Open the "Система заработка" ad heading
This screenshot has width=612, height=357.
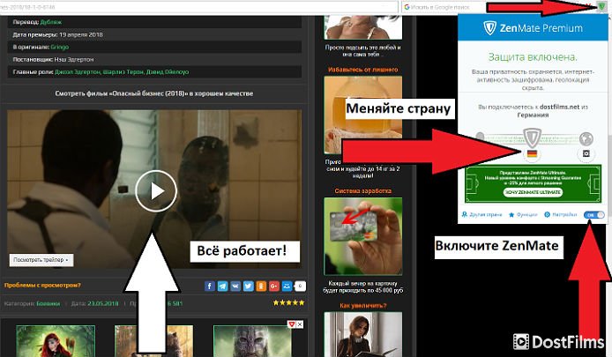point(363,190)
